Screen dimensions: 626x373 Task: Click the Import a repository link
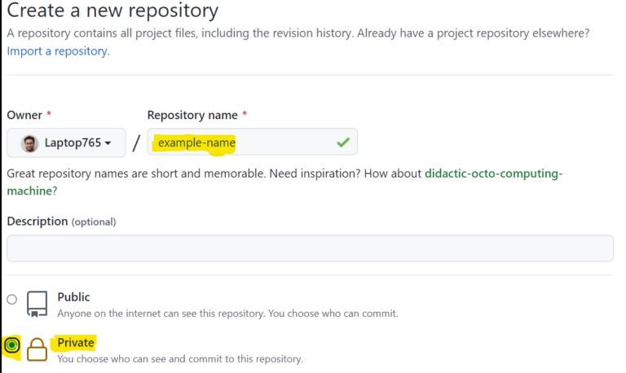click(58, 51)
